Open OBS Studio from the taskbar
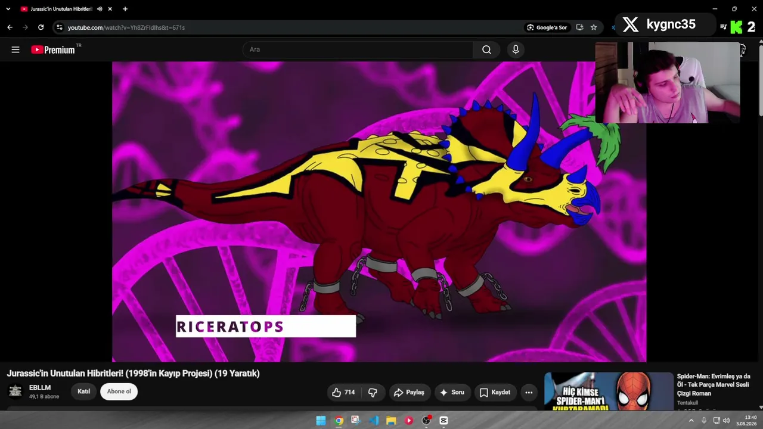The image size is (763, 429). point(426,421)
